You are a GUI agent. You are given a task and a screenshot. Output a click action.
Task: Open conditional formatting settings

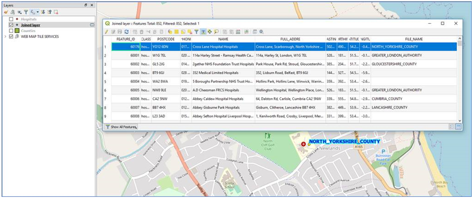[x=246, y=32]
